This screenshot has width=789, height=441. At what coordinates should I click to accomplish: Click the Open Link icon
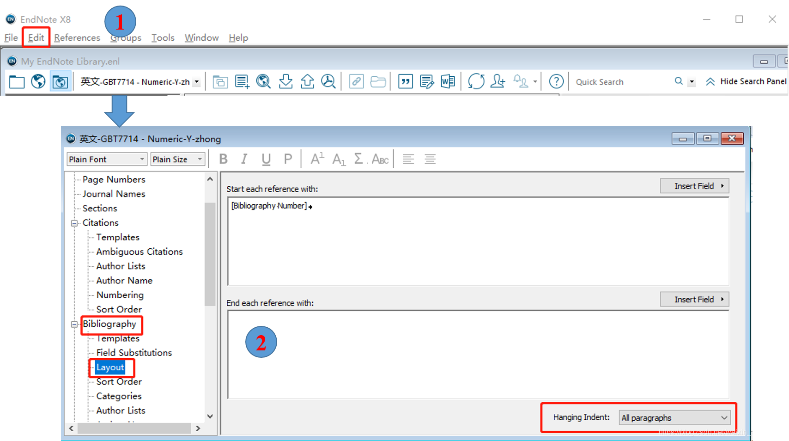(356, 82)
